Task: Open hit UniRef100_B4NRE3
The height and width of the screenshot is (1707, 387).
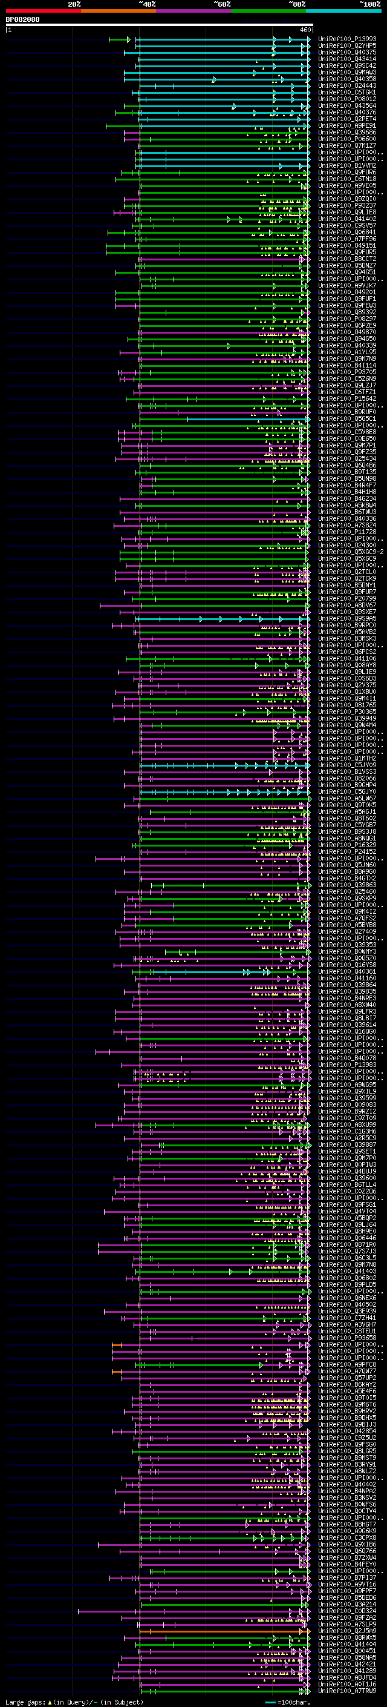Action: point(347,998)
